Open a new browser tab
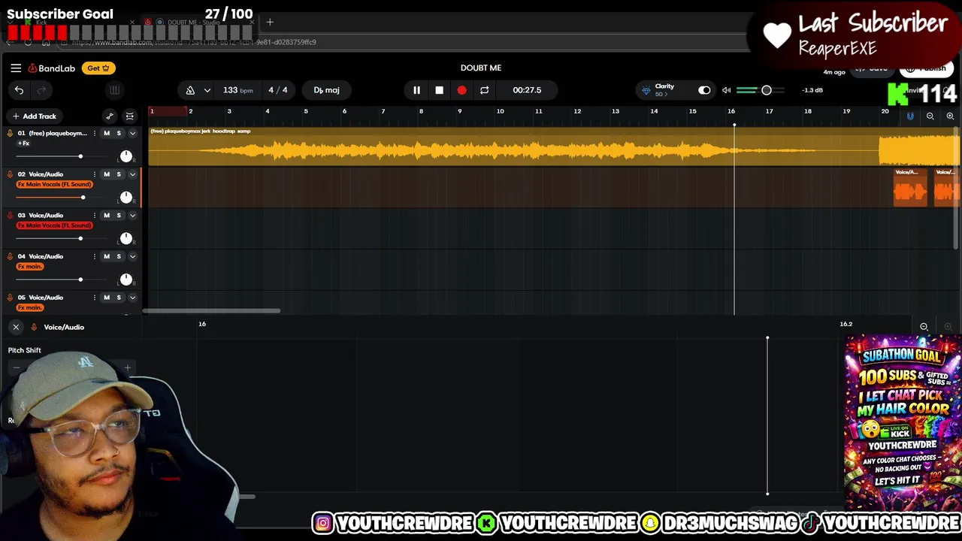This screenshot has width=962, height=541. pyautogui.click(x=270, y=23)
